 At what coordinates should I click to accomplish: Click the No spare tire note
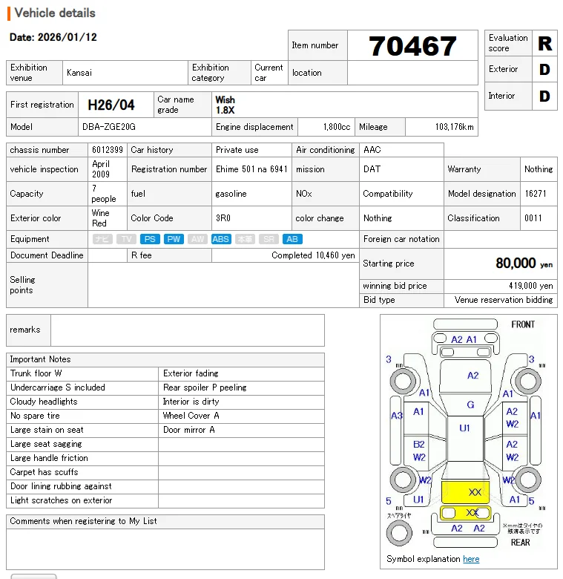(35, 416)
